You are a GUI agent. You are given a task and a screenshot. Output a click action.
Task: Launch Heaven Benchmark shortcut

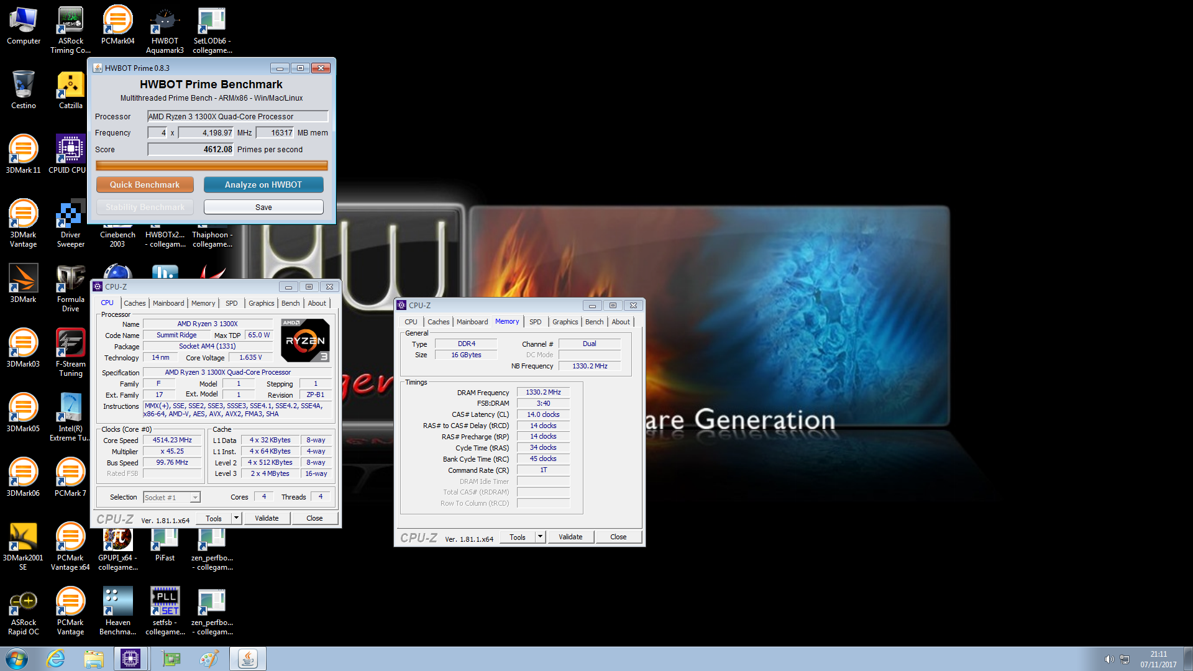click(x=117, y=611)
